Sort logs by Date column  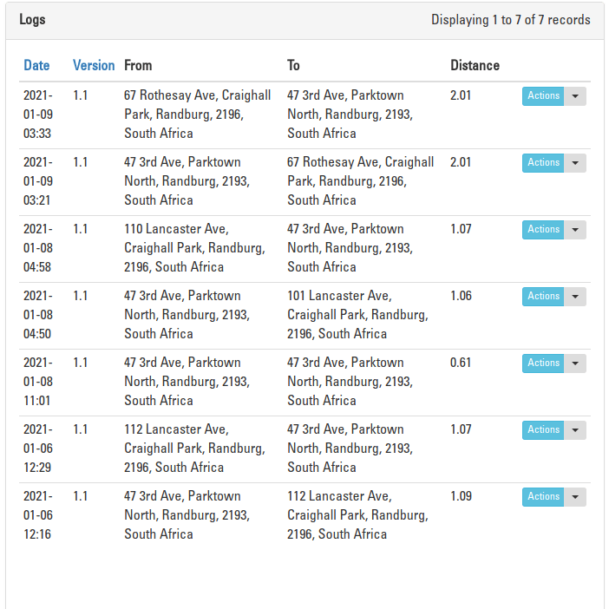point(36,65)
